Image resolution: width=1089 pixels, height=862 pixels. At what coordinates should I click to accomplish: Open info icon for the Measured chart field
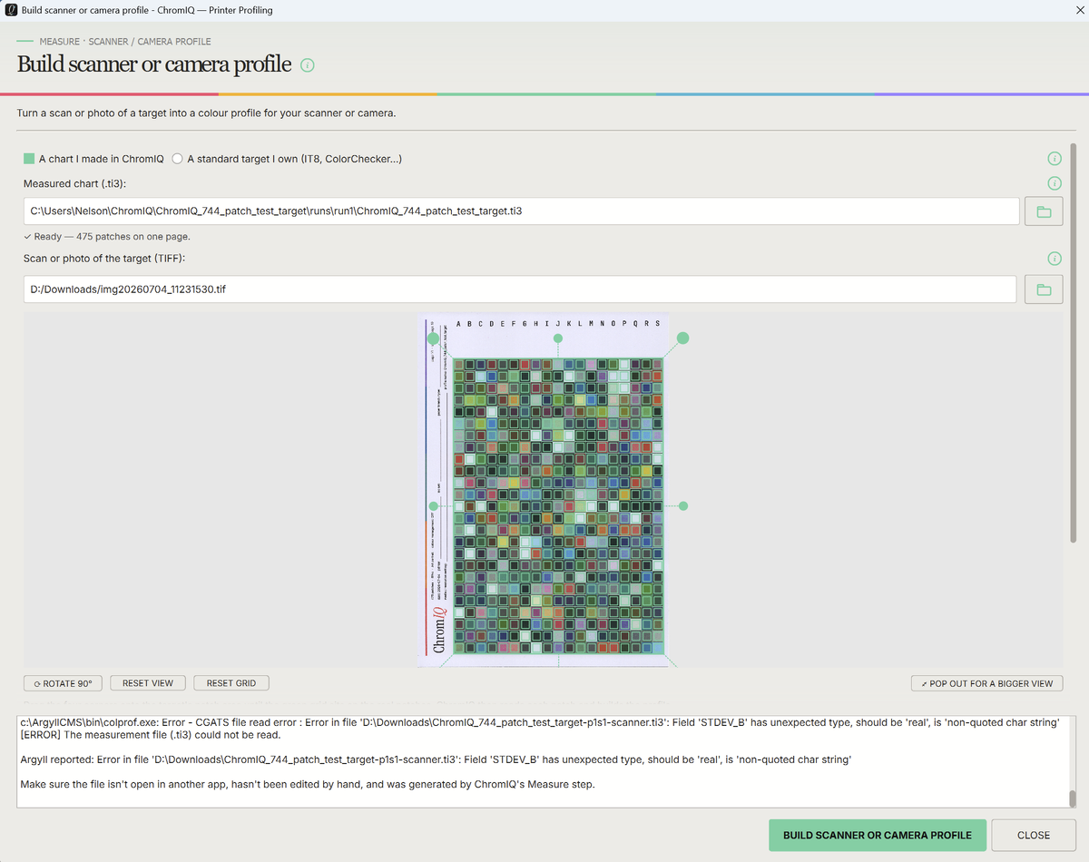point(1055,183)
